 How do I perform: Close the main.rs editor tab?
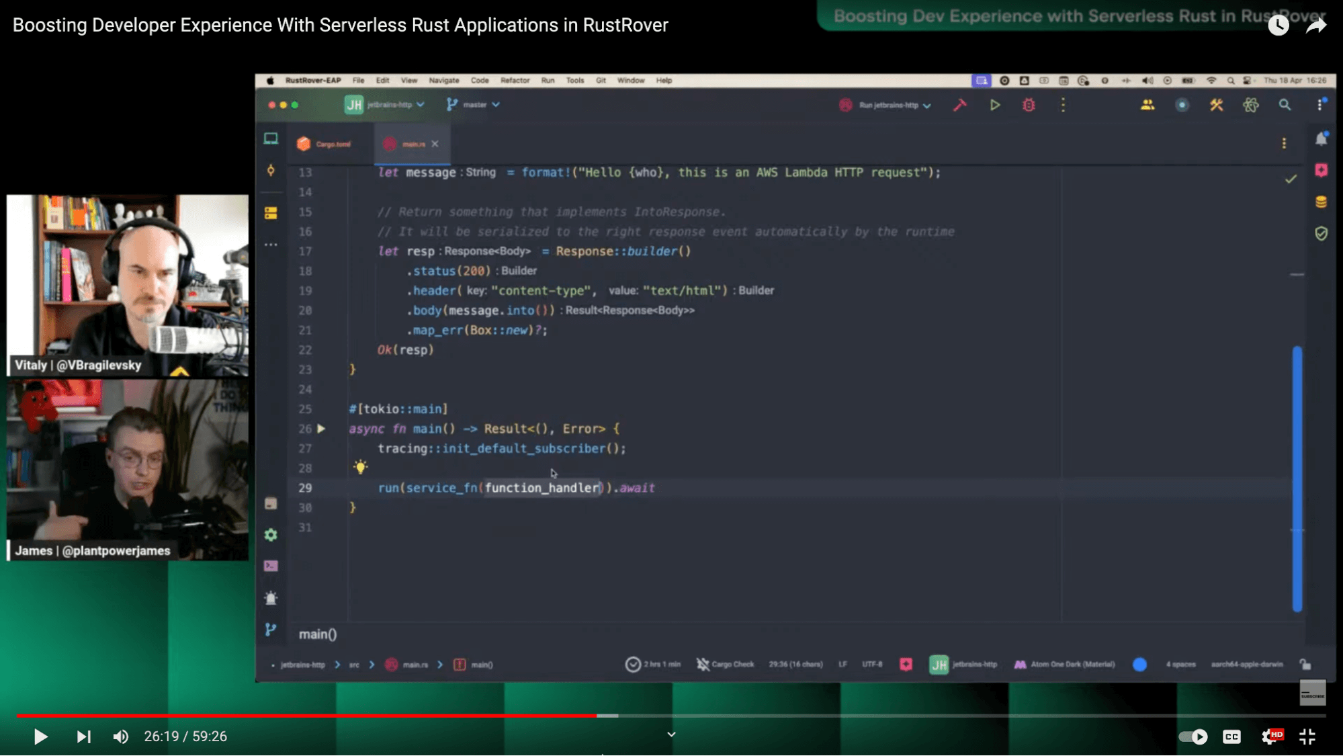click(x=435, y=144)
